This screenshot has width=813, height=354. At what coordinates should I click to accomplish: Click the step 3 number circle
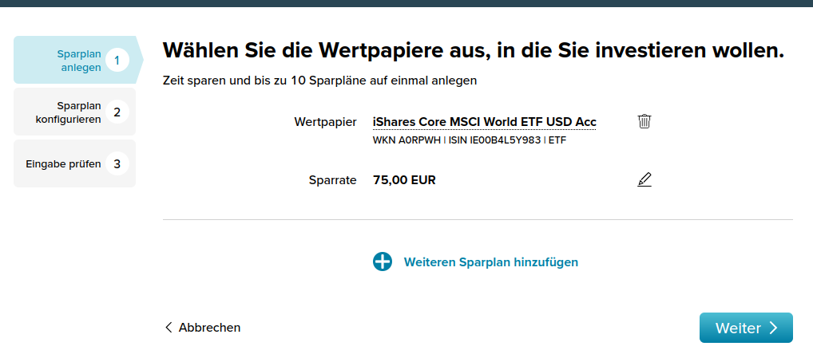click(x=117, y=164)
